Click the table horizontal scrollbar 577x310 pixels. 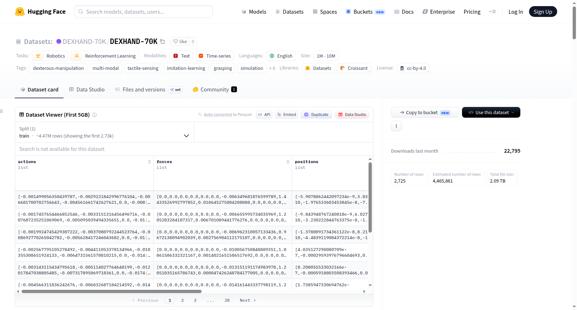(x=111, y=291)
